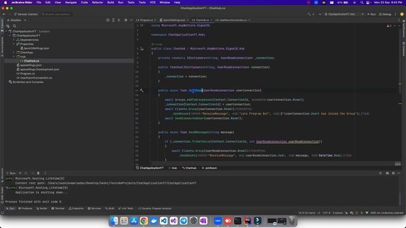Expand the Dependencies node

click(14, 40)
